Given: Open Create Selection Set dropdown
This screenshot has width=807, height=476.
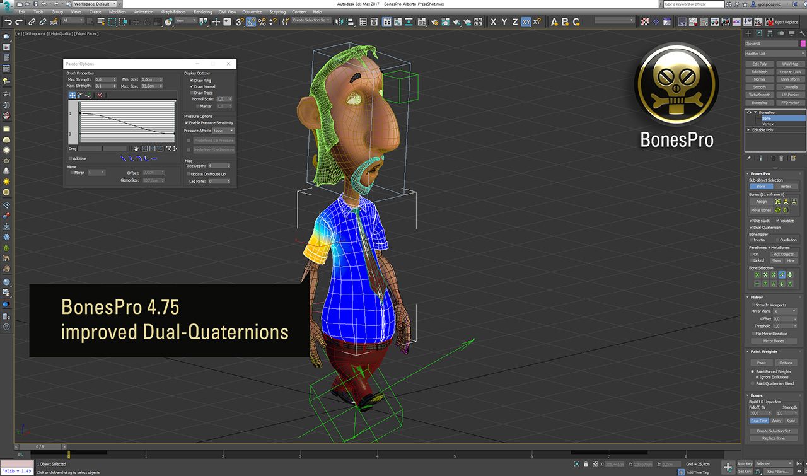Looking at the screenshot, I should 311,20.
